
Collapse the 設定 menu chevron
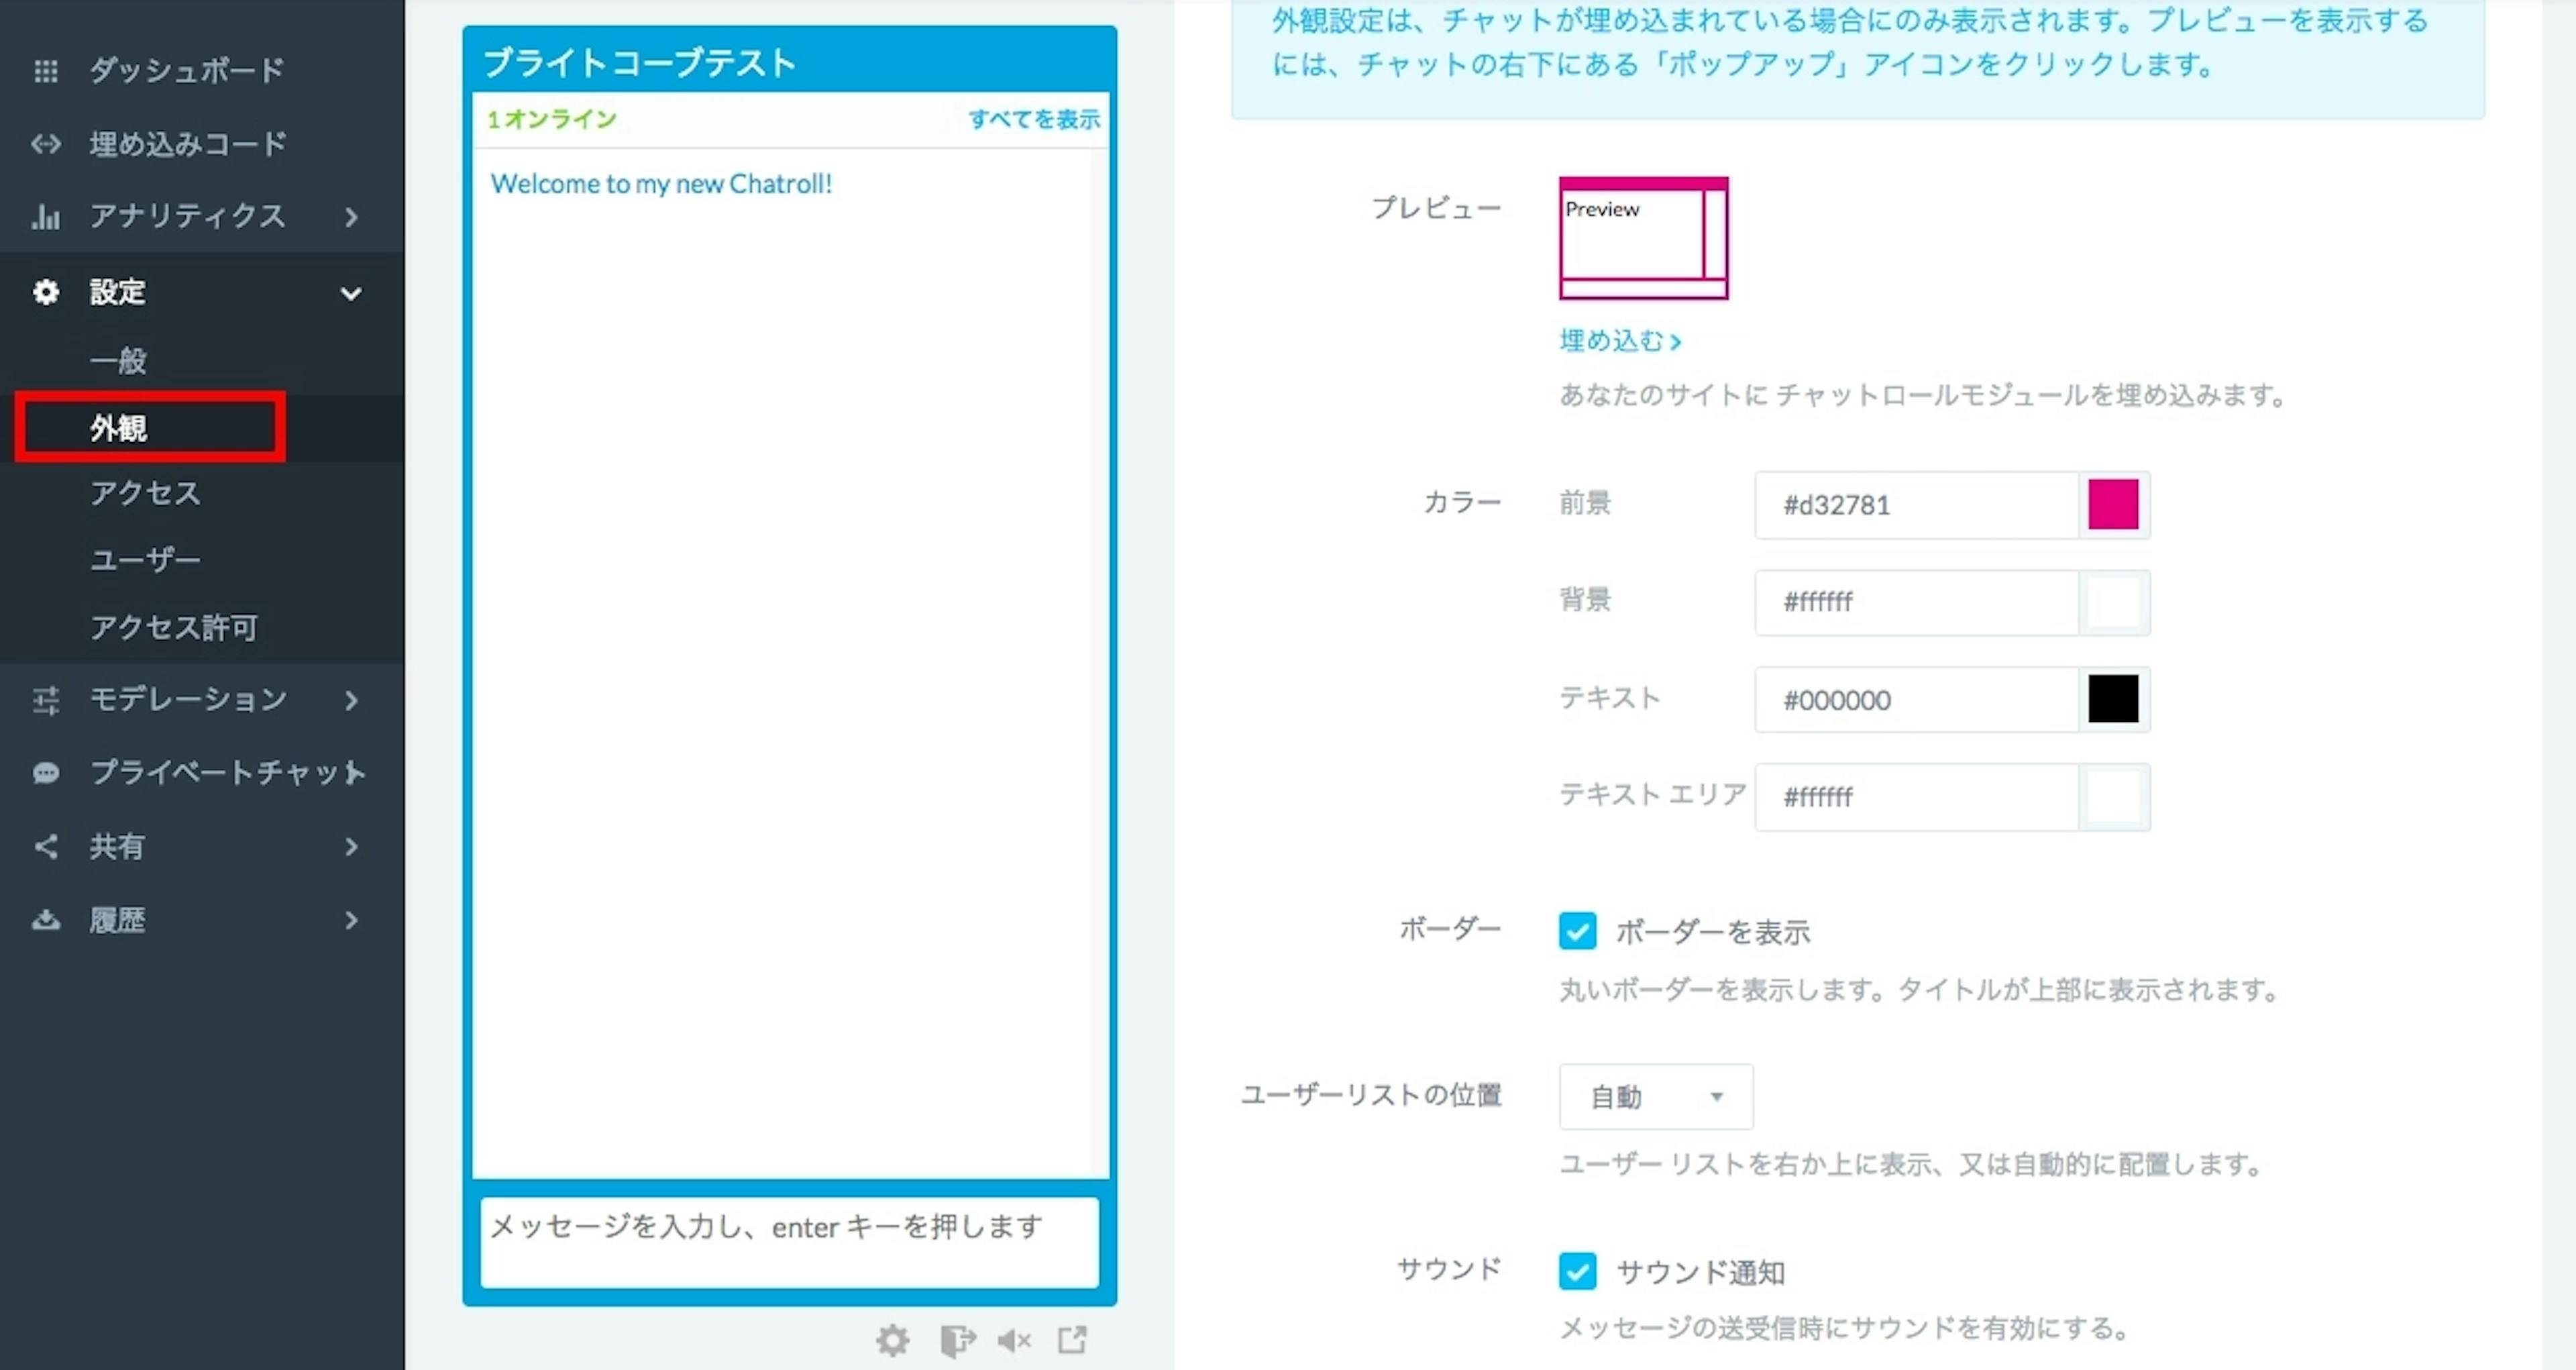[351, 293]
